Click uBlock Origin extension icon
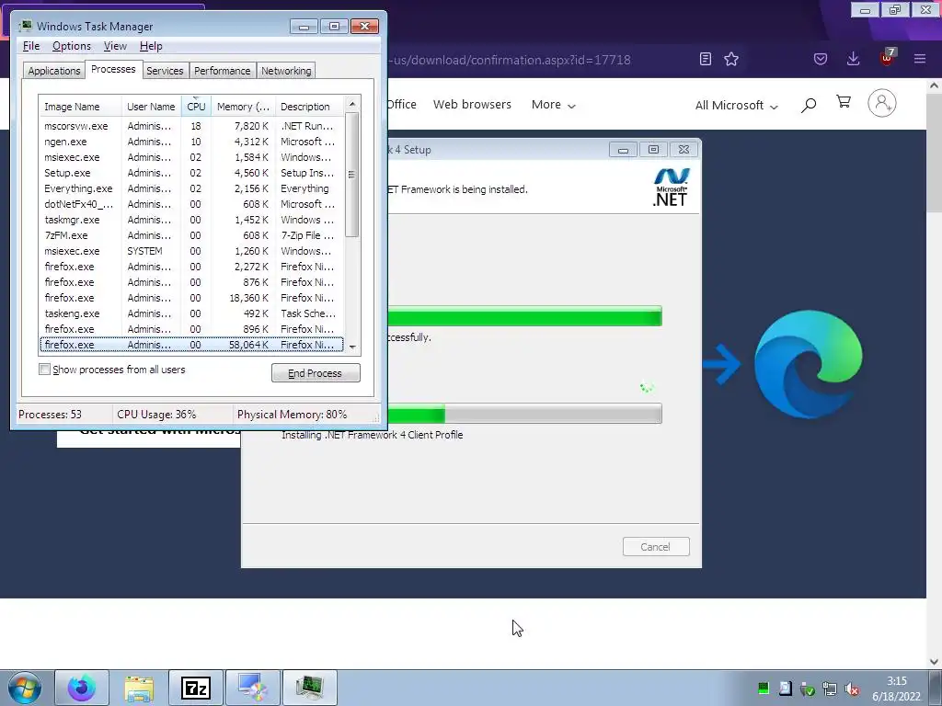Viewport: 942px width, 706px height. [x=888, y=58]
